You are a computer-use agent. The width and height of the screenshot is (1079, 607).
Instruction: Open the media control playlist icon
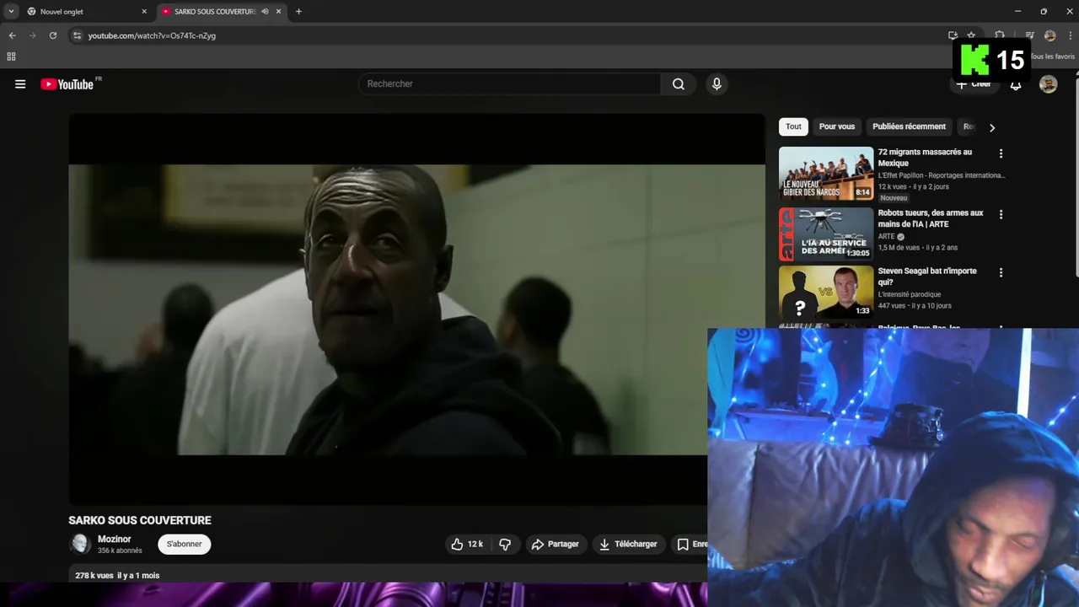coord(1029,35)
